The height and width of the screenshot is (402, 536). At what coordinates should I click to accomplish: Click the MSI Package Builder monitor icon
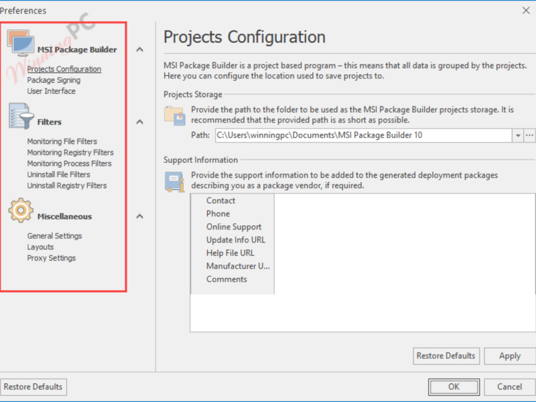[21, 44]
